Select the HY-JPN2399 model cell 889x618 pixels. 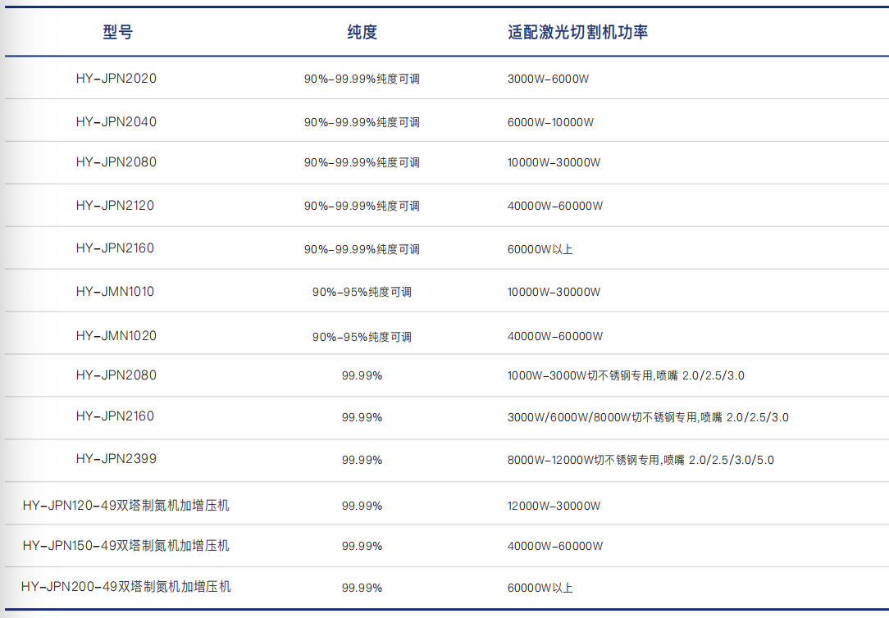(x=116, y=458)
